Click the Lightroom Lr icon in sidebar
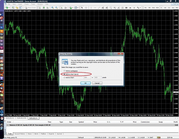Viewport: 179px width, 139px height. point(2,34)
